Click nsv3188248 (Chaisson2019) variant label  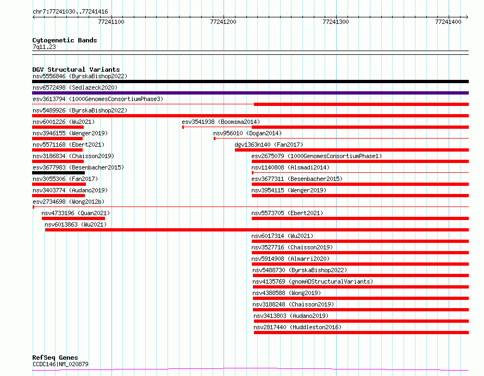[293, 304]
